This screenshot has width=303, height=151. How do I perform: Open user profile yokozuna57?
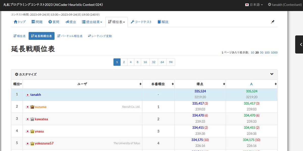(44, 143)
